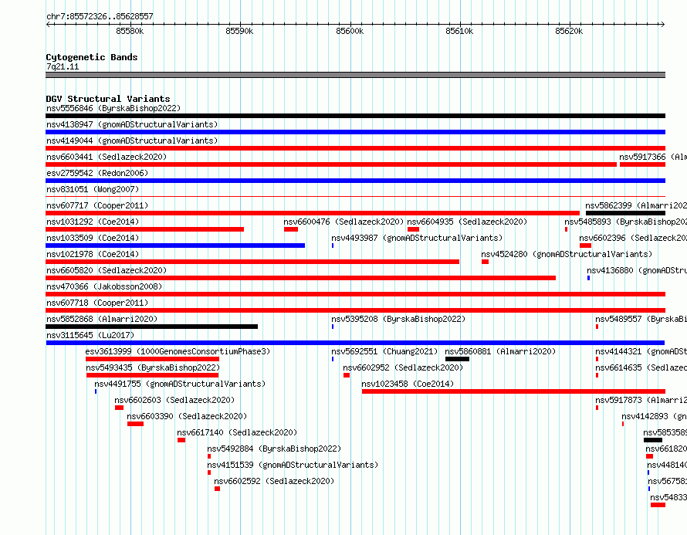Click the esv3613999 red variant bar

pyautogui.click(x=153, y=359)
